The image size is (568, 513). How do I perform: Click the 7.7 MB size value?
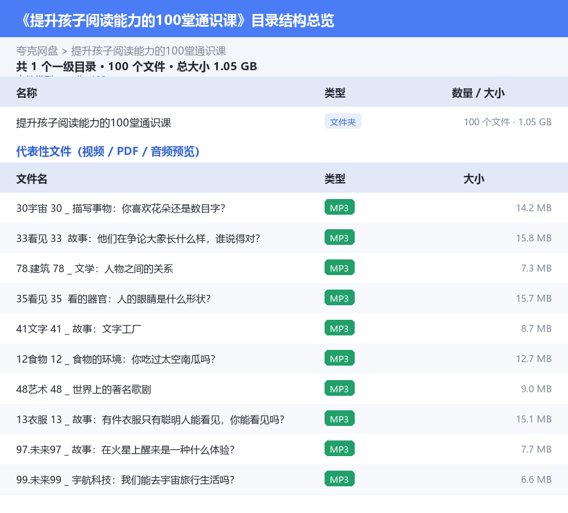536,449
